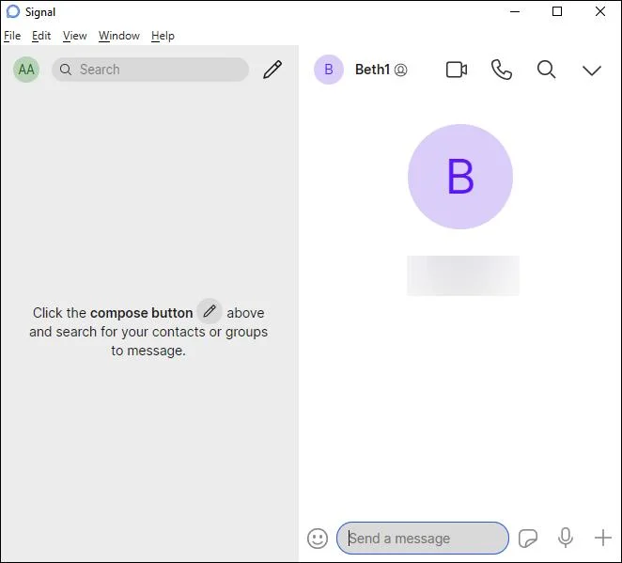Click the inline compose button icon in hint
622x563 pixels.
click(x=210, y=311)
